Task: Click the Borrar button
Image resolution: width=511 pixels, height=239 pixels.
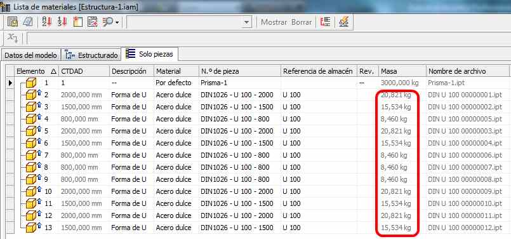Action: (302, 22)
